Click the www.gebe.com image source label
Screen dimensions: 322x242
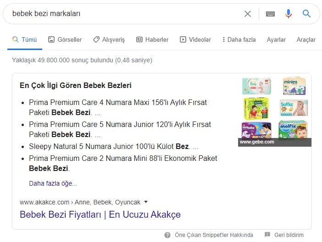pyautogui.click(x=257, y=142)
